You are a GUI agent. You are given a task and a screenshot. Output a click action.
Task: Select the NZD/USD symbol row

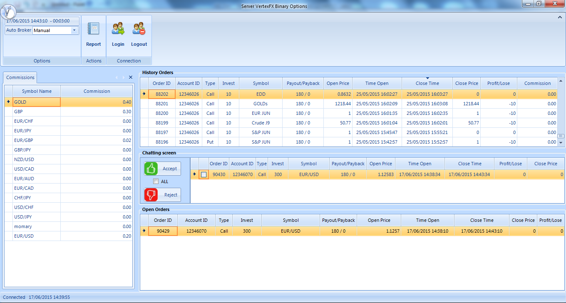point(69,159)
